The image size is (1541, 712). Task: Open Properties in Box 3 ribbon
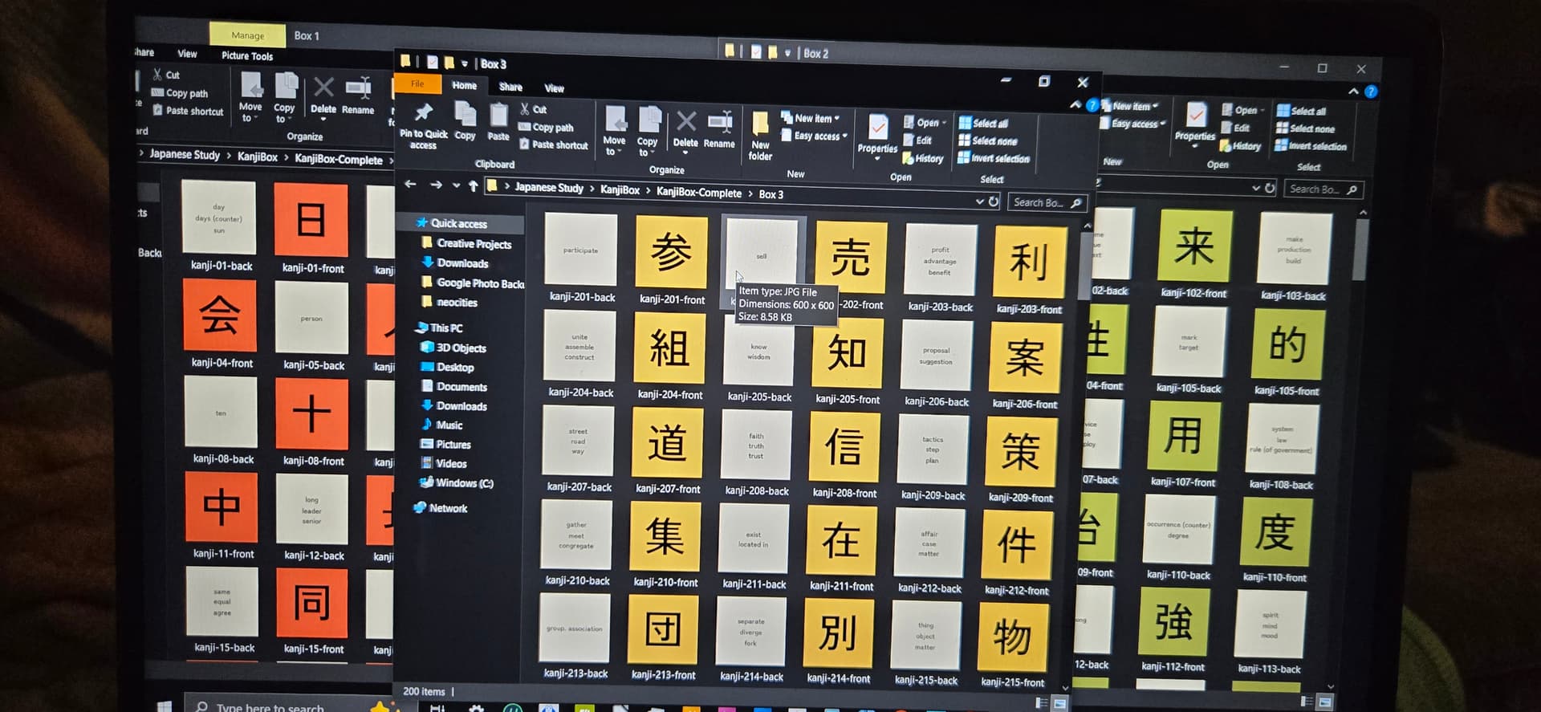(877, 132)
